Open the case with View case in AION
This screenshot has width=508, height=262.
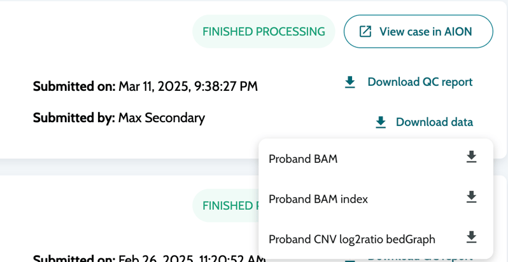coord(425,31)
